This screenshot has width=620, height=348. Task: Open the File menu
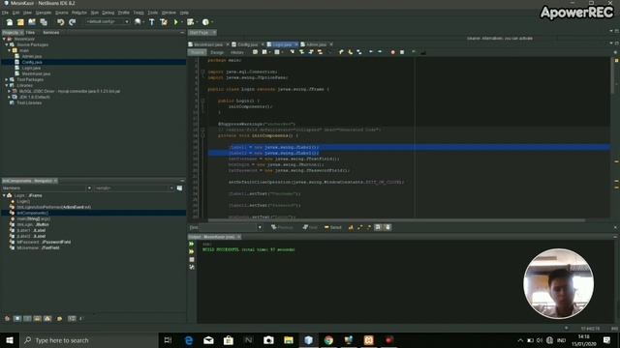coord(5,13)
